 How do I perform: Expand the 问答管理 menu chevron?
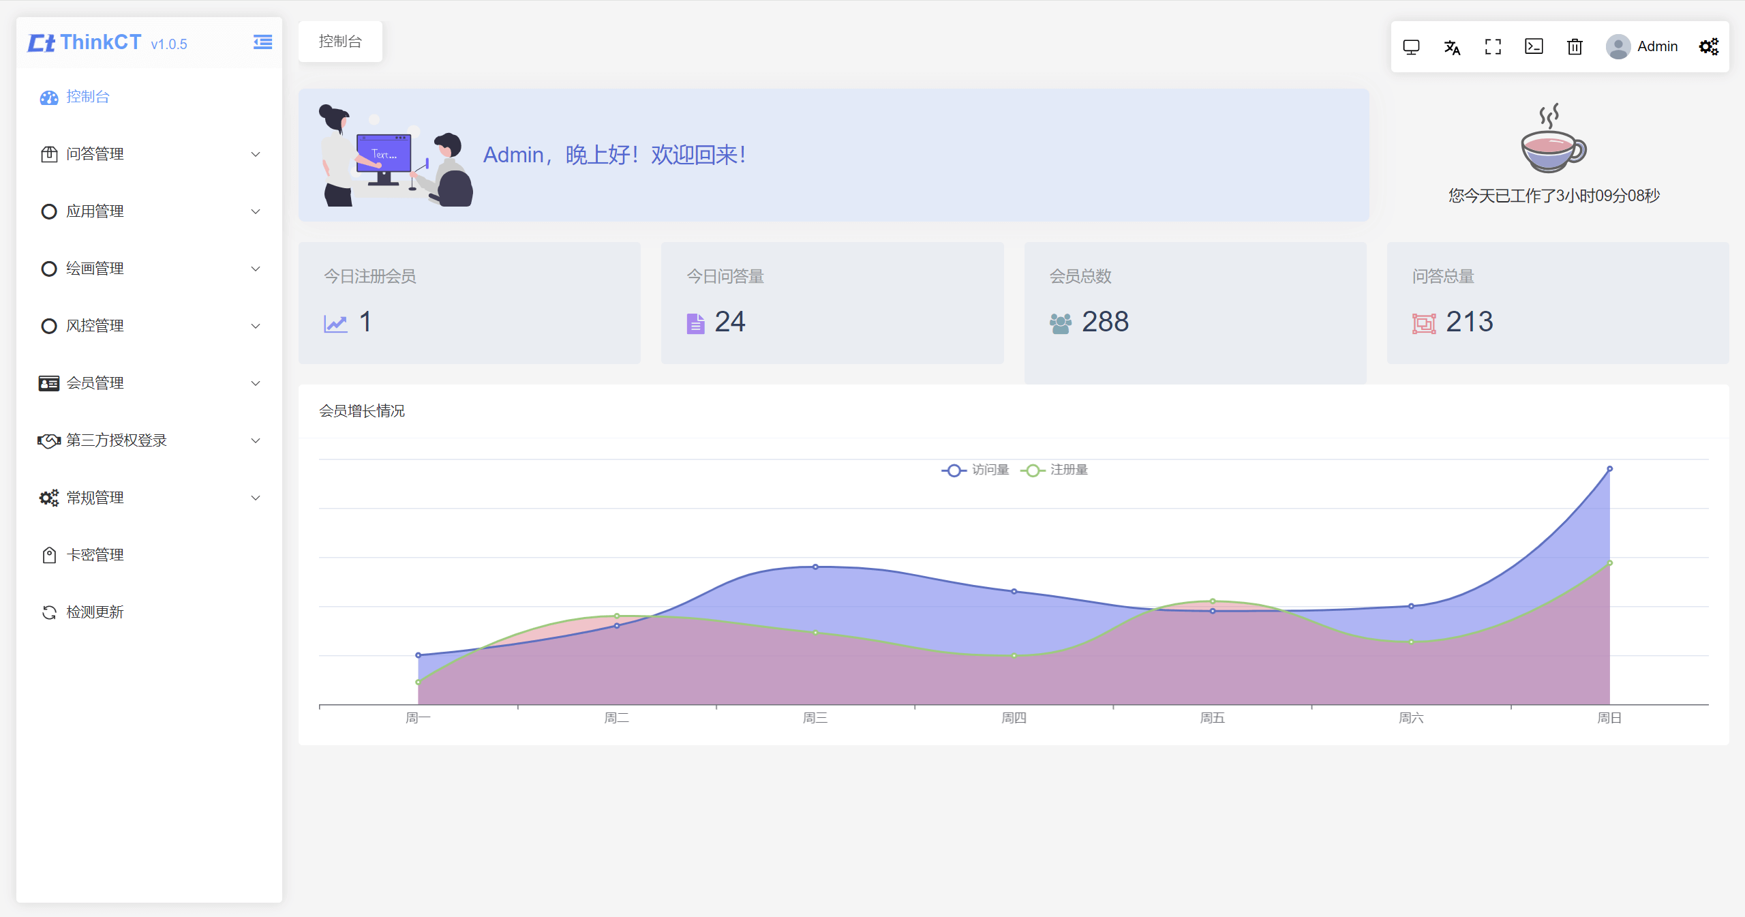256,154
